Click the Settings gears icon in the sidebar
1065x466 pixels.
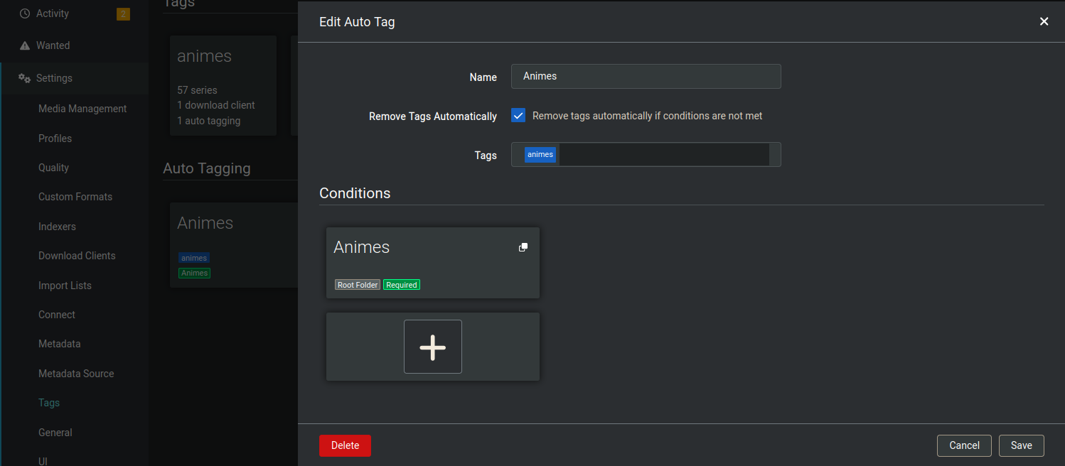click(x=25, y=78)
